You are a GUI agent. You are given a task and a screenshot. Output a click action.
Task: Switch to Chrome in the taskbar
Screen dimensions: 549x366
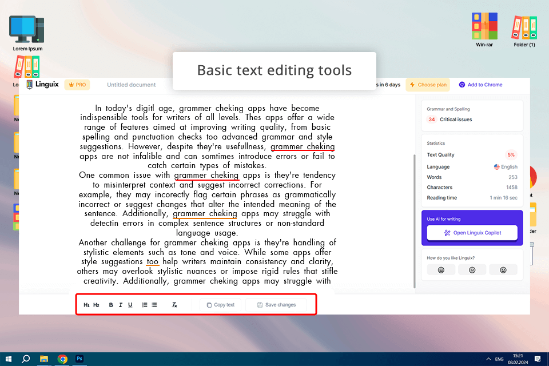coord(62,359)
